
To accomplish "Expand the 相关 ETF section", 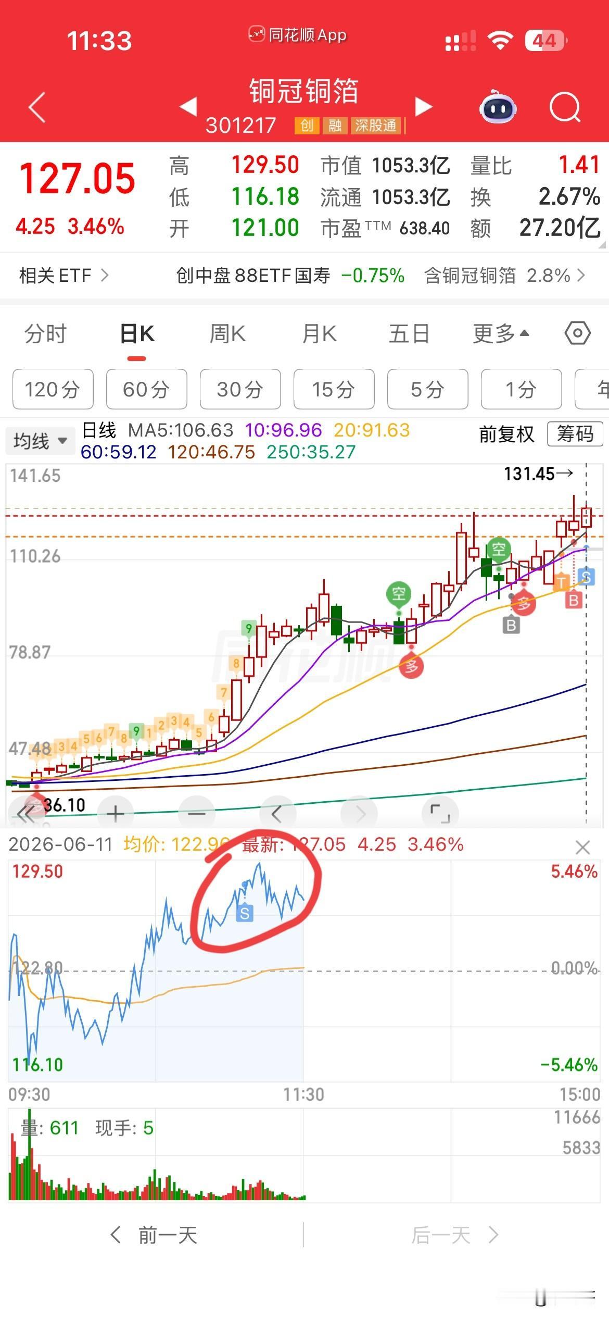I will pyautogui.click(x=64, y=275).
